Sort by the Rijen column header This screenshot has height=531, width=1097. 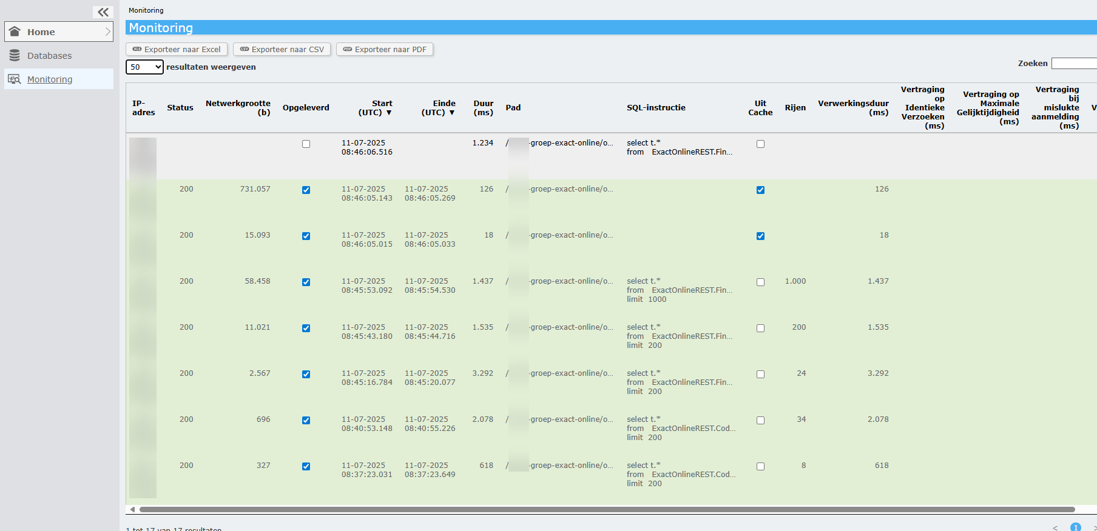click(x=795, y=108)
